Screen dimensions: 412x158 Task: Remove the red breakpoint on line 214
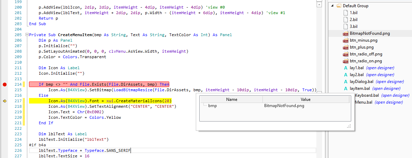(x=5, y=84)
